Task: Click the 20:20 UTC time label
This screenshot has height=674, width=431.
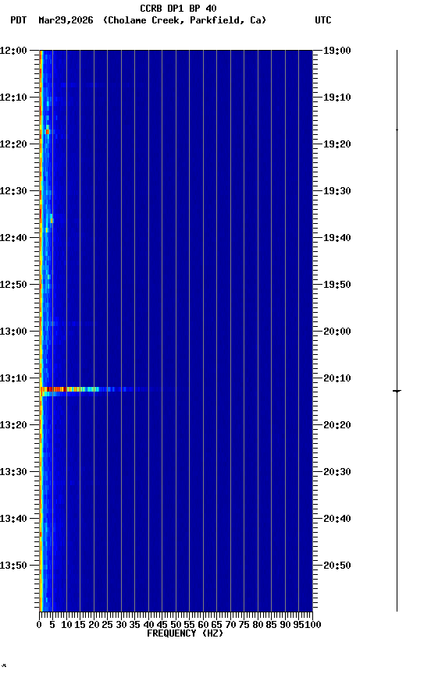Action: (337, 425)
